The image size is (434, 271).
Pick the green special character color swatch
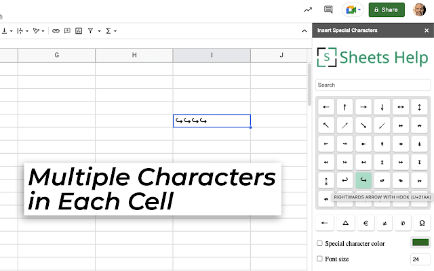point(420,243)
